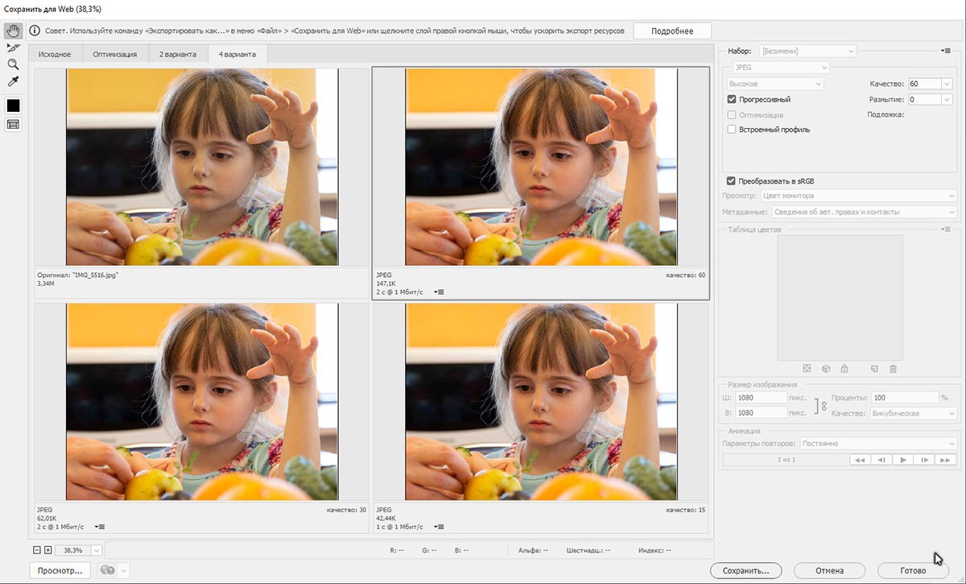Viewport: 966px width, 584px height.
Task: Click the new color icon under color table
Action: click(x=874, y=369)
